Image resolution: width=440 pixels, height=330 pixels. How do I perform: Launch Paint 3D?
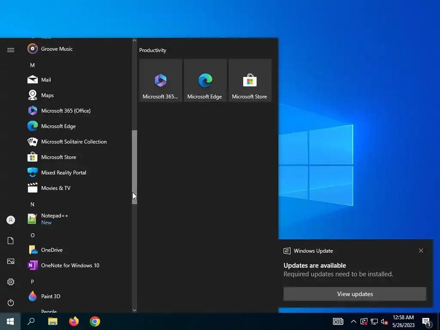pyautogui.click(x=78, y=296)
